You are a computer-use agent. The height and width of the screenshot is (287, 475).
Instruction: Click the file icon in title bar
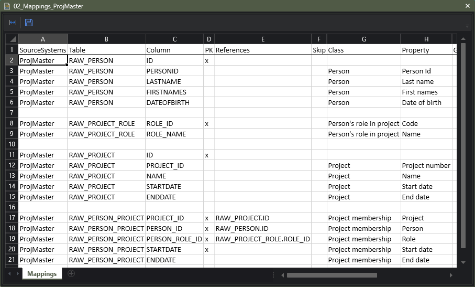6,6
